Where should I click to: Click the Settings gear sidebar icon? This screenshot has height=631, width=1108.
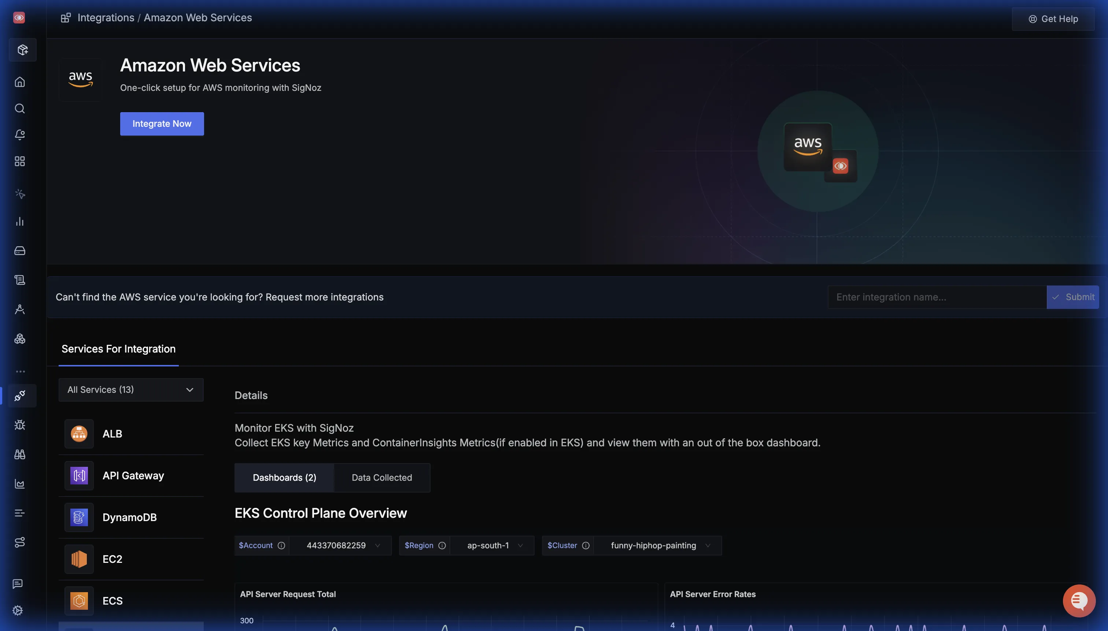18,610
